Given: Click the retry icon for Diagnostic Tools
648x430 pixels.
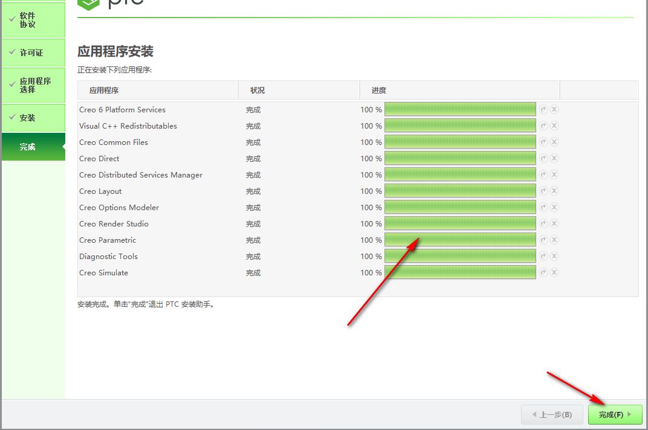Looking at the screenshot, I should point(543,256).
